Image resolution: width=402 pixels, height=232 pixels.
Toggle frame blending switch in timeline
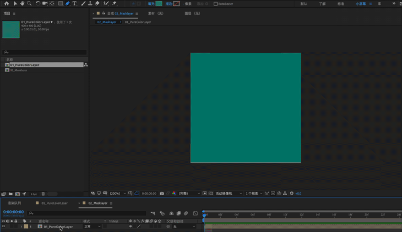(178, 213)
